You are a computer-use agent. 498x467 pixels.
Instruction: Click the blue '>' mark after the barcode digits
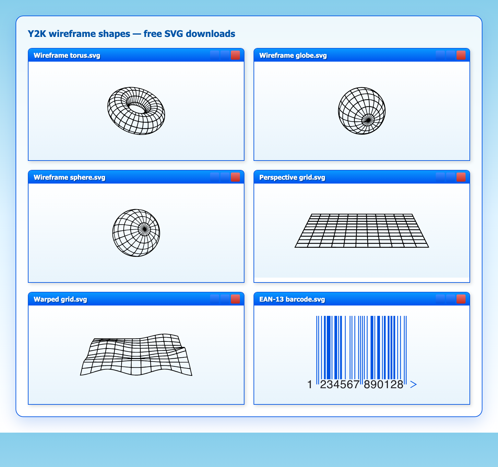click(x=413, y=385)
